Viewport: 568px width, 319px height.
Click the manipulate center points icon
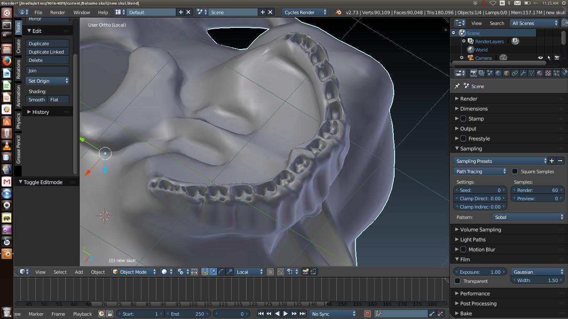pos(194,272)
